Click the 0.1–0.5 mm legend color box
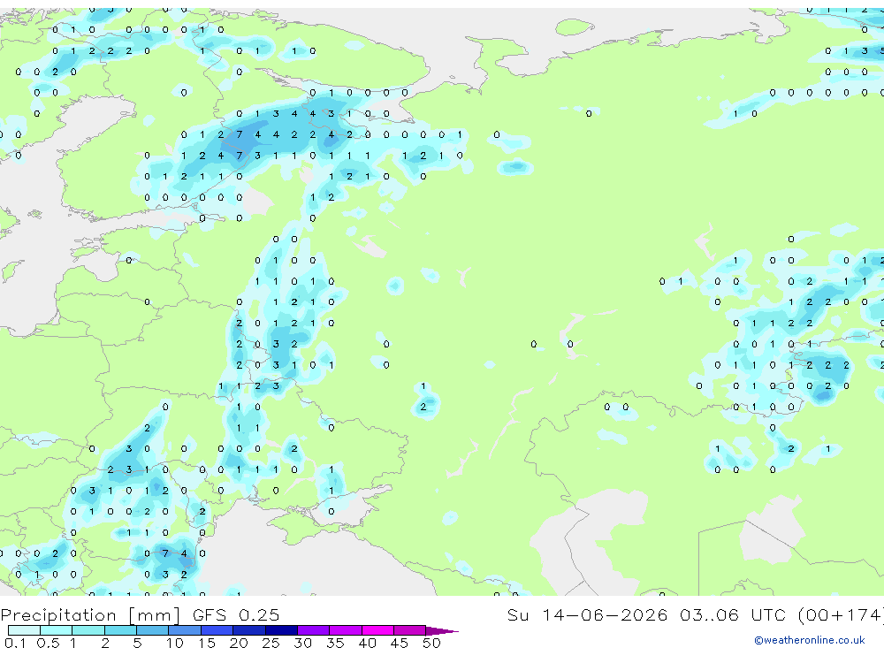Screen dimensions: 884x648 tap(24, 630)
